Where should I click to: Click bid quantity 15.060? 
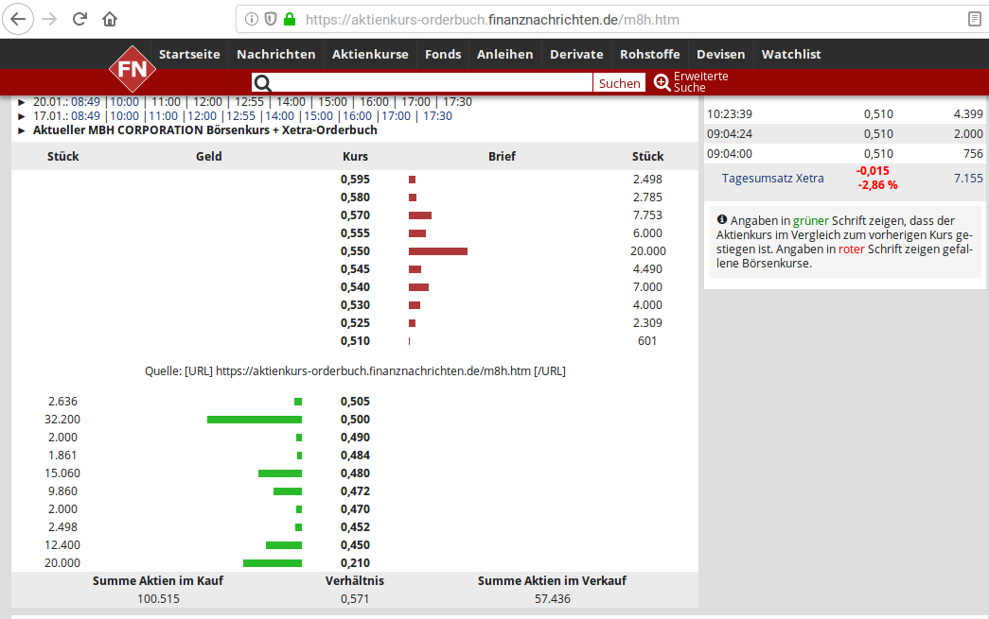point(62,473)
